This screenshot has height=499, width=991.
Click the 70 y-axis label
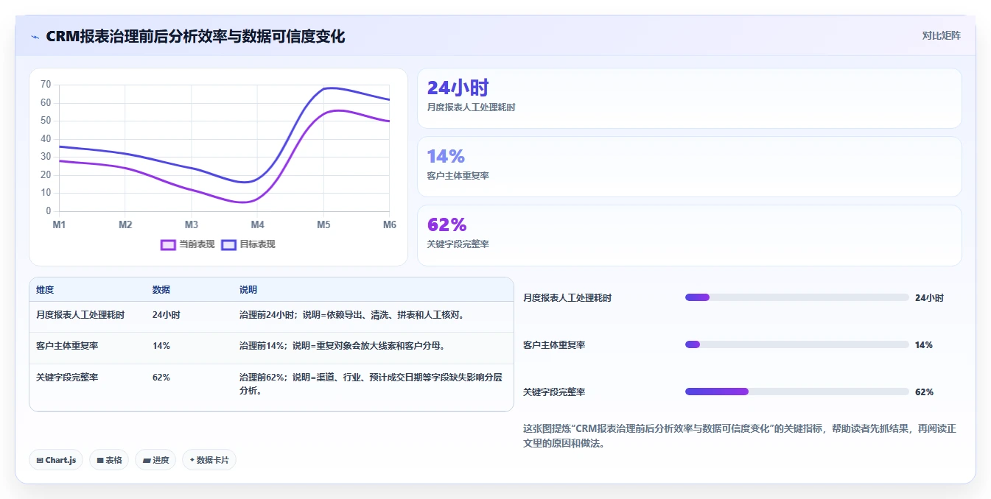(46, 85)
